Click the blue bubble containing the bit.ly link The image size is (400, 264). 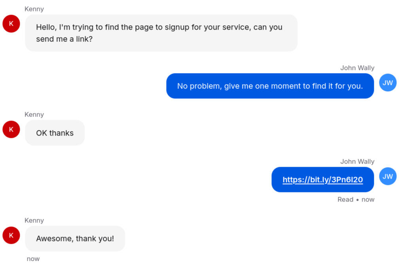pos(323,179)
